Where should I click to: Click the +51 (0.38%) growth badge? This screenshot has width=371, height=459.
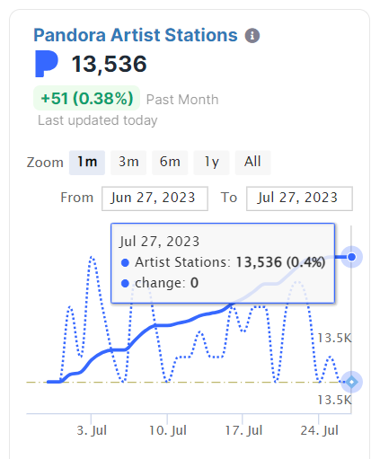[x=87, y=98]
